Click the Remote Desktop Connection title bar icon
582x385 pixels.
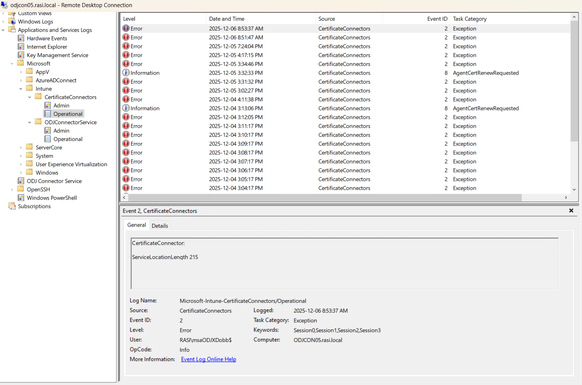click(x=4, y=5)
